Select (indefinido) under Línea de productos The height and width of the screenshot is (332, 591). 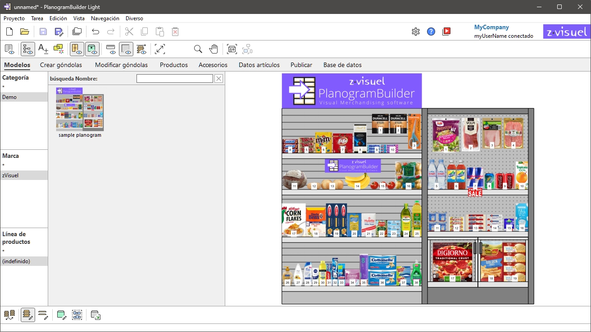[24, 261]
